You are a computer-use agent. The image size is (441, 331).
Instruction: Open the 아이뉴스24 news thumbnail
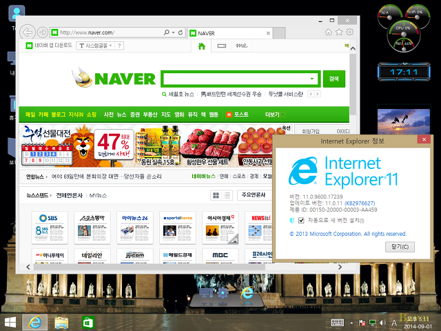click(135, 228)
